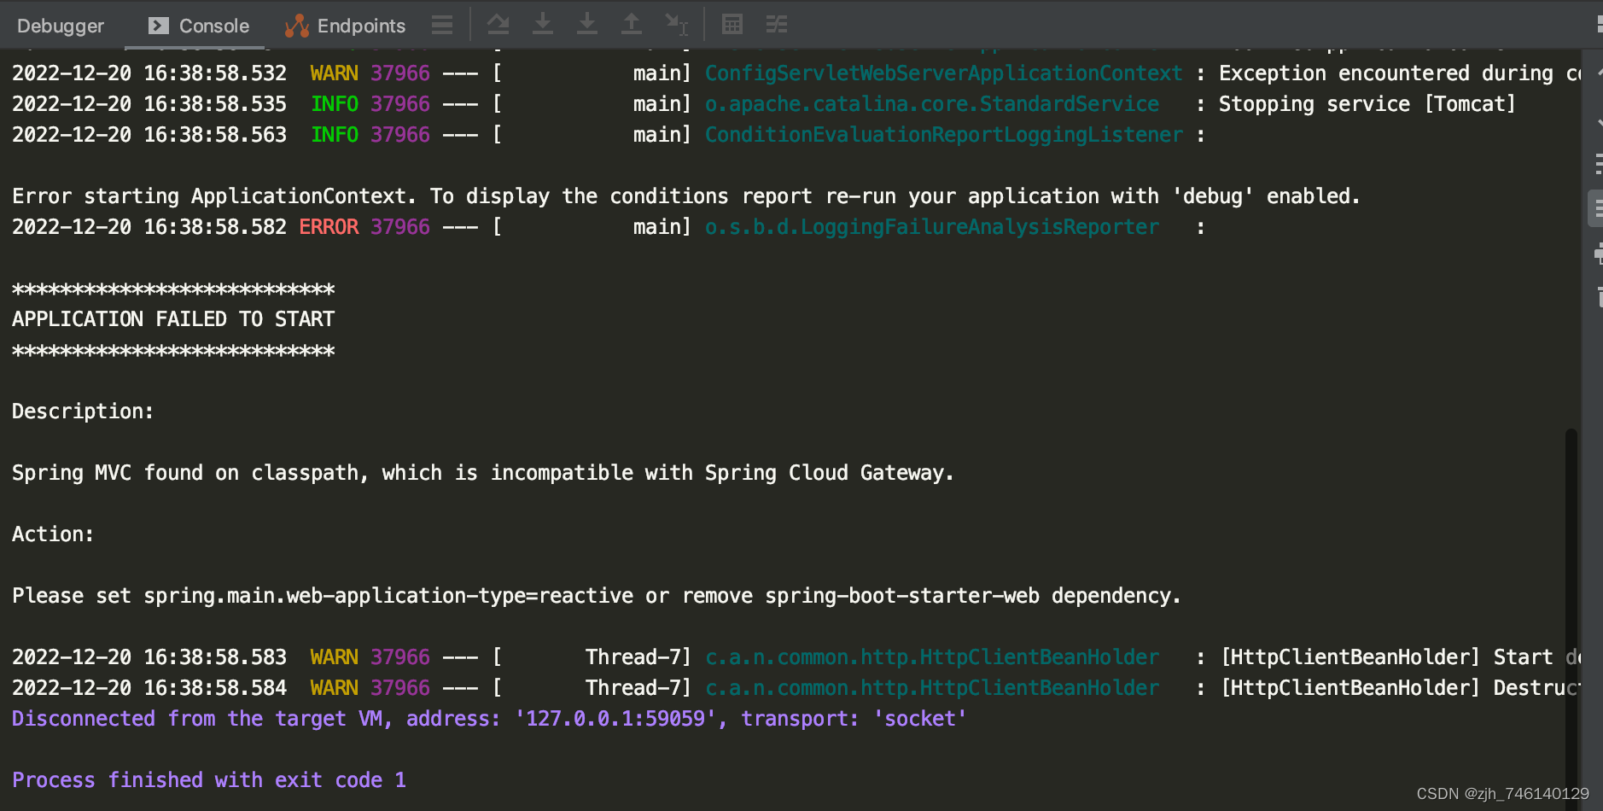Click the Force Step Into icon
Viewport: 1603px width, 811px height.
pos(588,24)
